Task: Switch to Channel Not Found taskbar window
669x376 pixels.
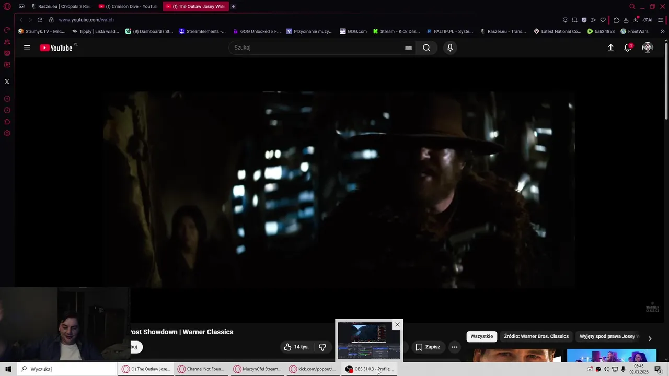Action: [x=201, y=369]
